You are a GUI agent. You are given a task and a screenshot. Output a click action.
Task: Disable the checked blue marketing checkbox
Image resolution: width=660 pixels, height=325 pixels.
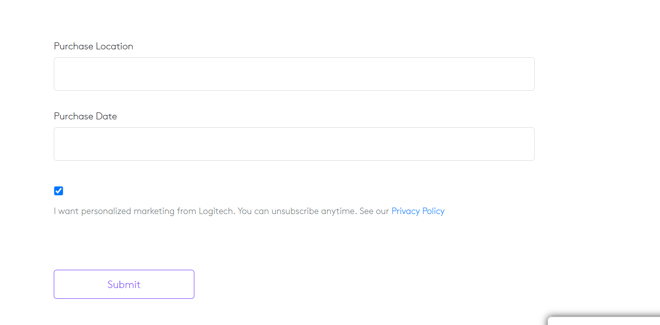tap(59, 191)
